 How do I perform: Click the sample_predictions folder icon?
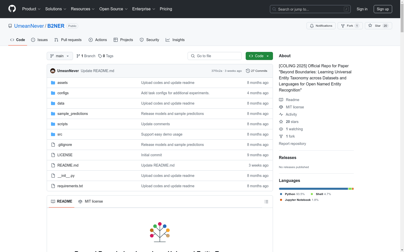pyautogui.click(x=53, y=114)
